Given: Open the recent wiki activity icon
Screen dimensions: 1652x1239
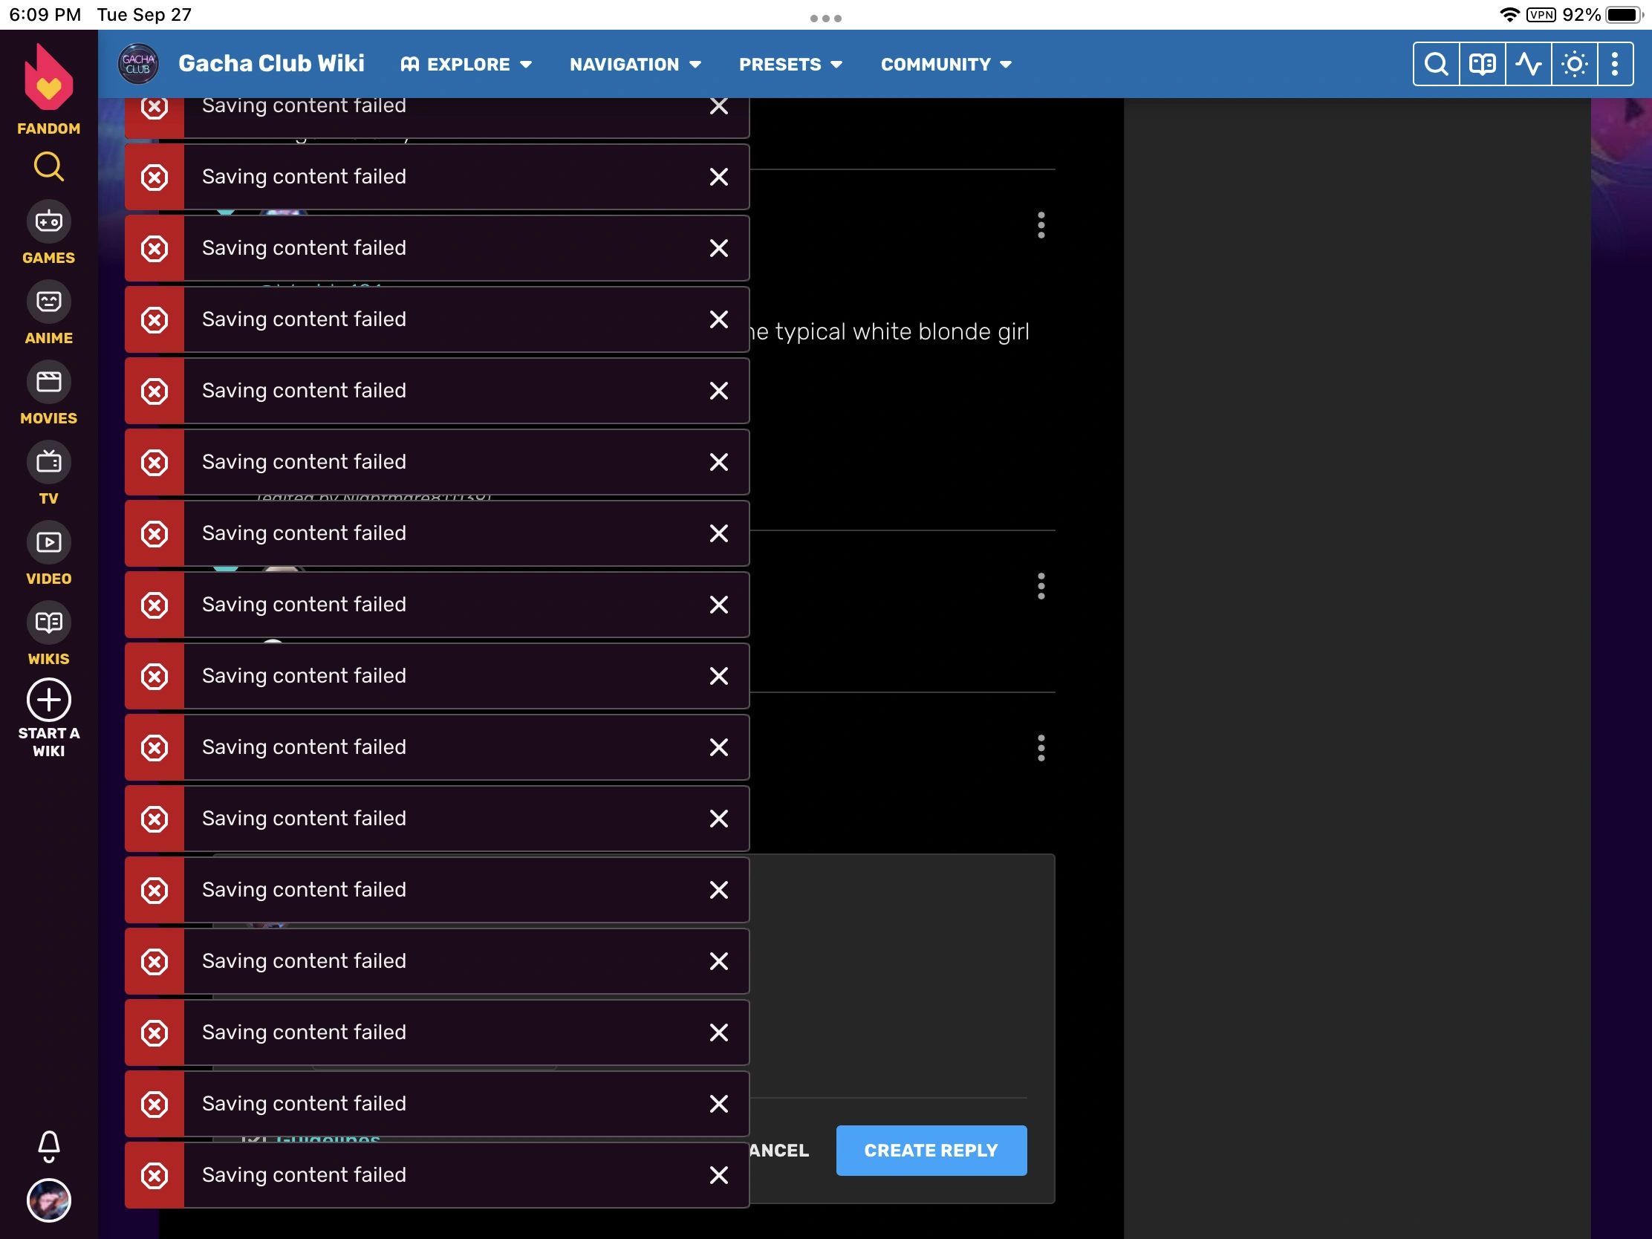Looking at the screenshot, I should pyautogui.click(x=1528, y=64).
